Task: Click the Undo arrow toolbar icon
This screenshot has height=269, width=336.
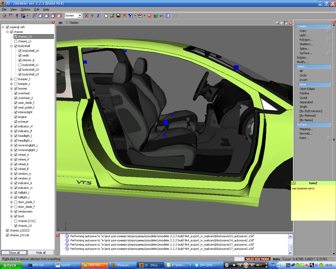Action: [x=161, y=16]
